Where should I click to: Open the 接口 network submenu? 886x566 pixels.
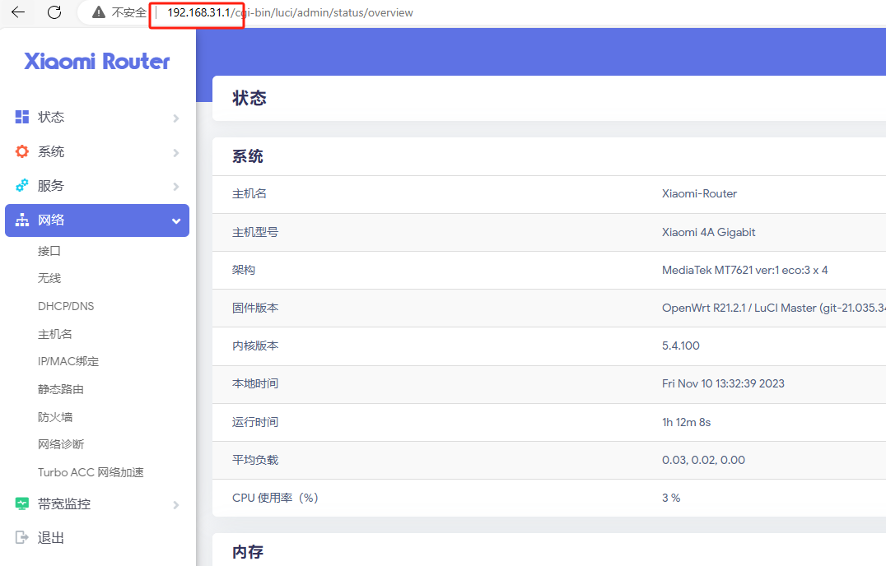[x=49, y=251]
